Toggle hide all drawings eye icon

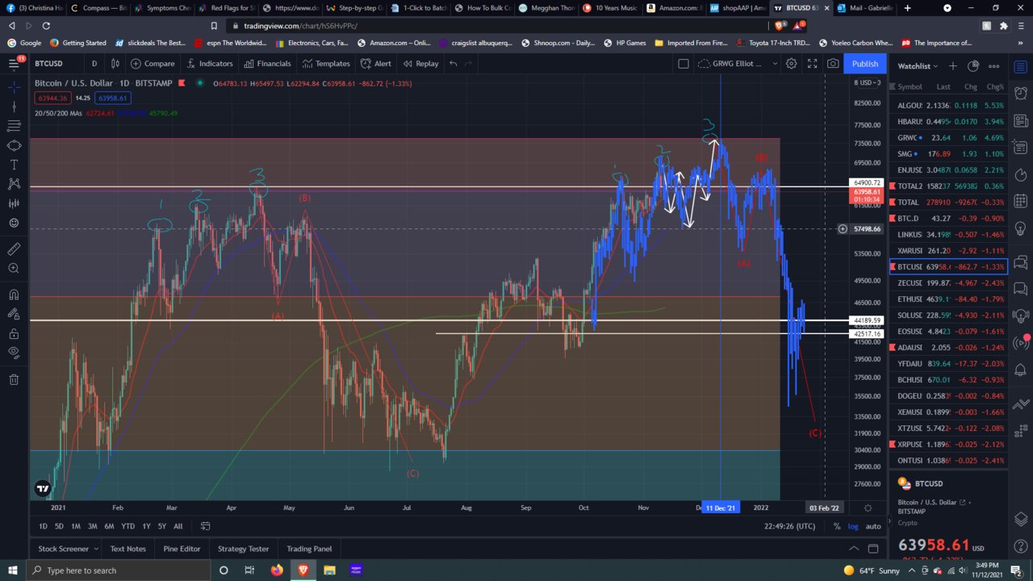pyautogui.click(x=14, y=353)
